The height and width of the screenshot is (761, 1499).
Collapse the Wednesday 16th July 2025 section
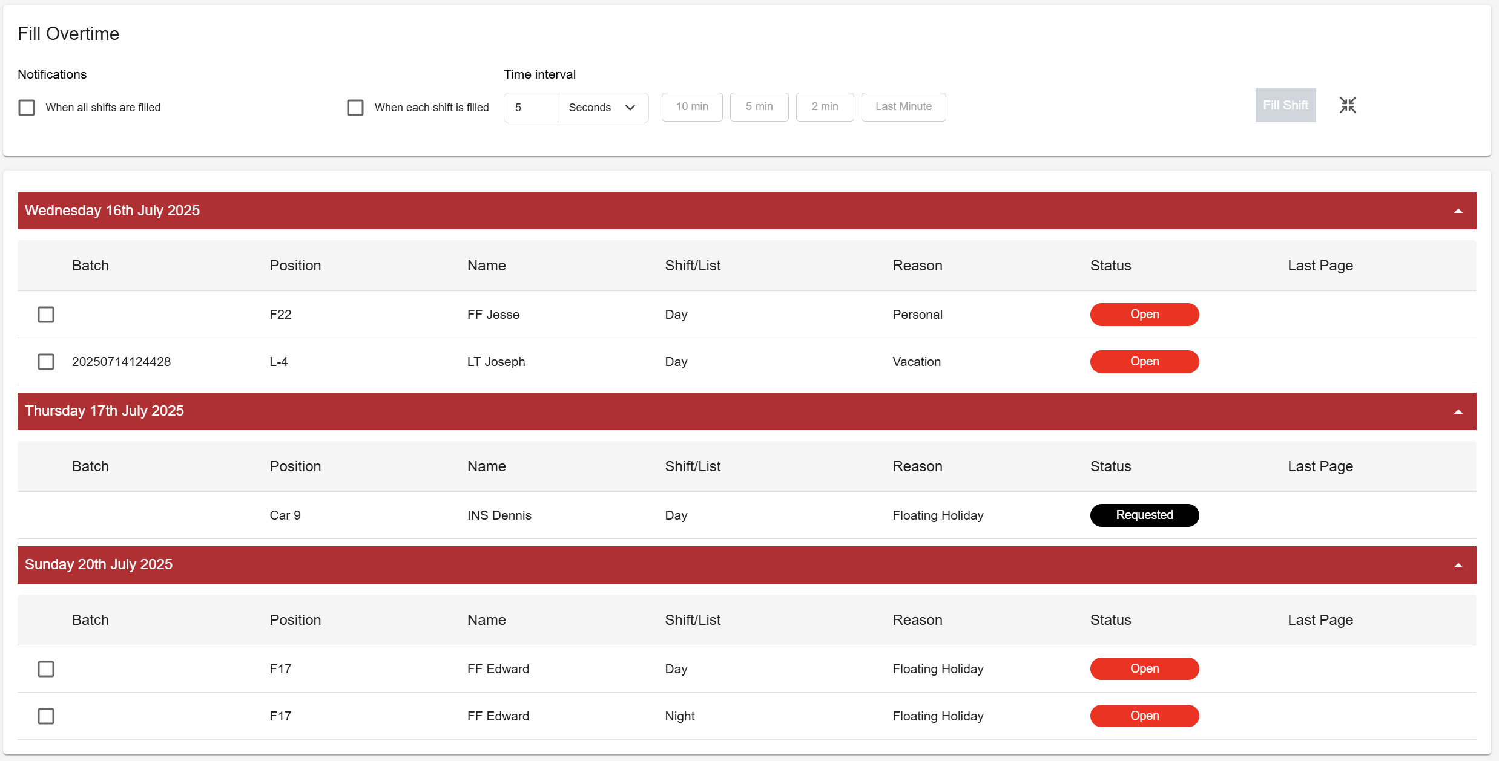pos(1458,211)
